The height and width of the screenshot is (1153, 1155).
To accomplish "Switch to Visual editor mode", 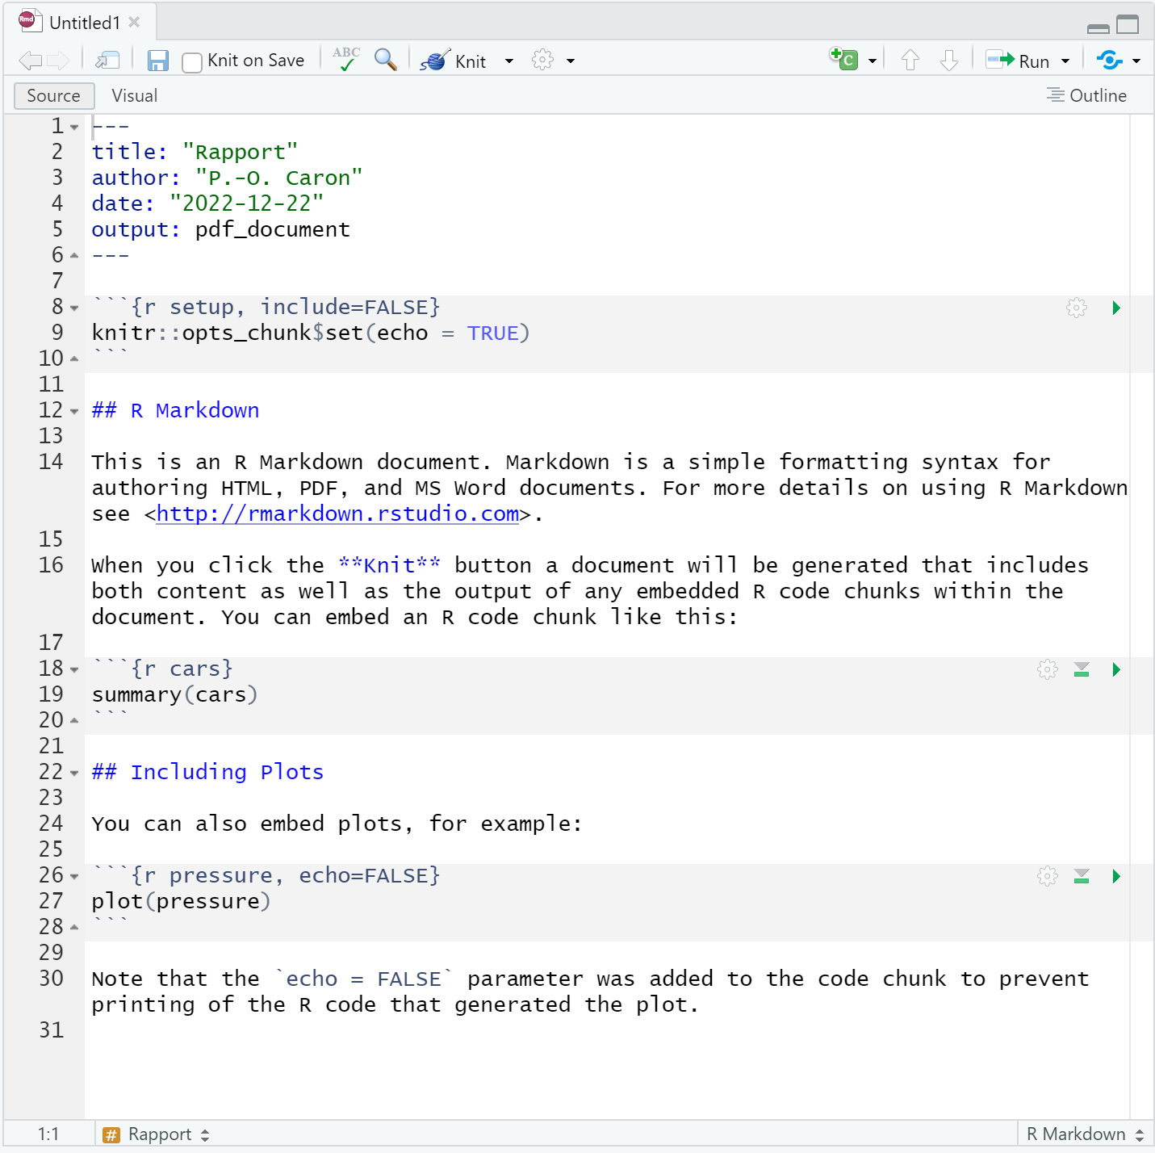I will (134, 95).
